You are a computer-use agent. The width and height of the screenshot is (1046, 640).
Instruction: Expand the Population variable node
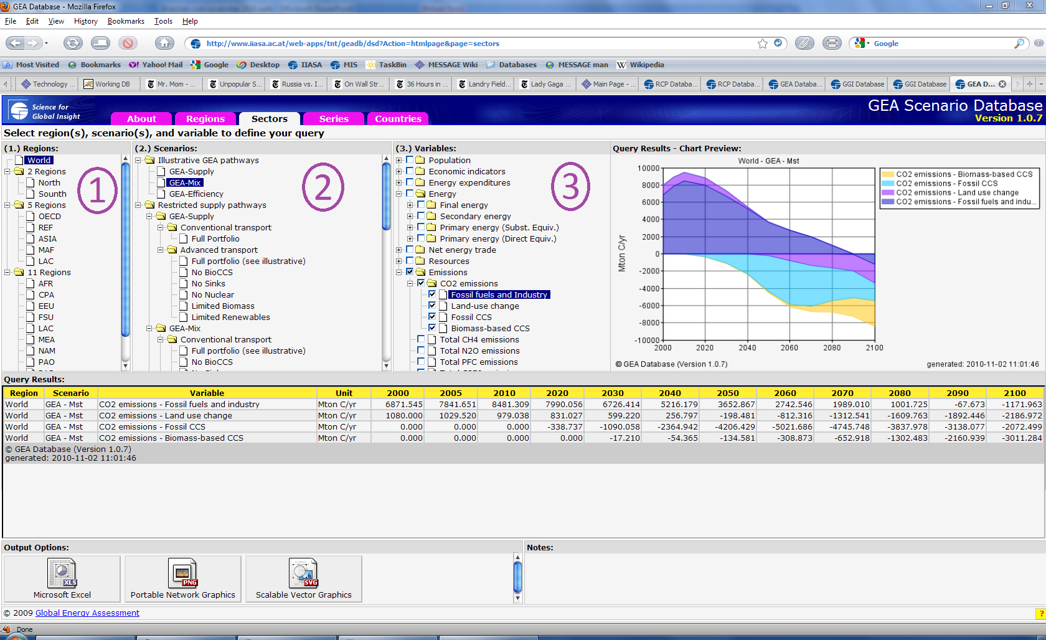399,161
